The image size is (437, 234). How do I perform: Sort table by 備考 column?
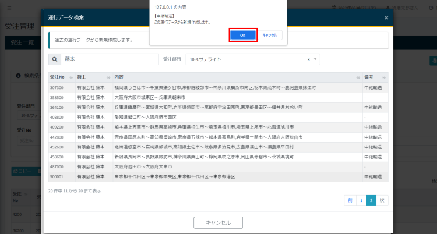click(374, 77)
